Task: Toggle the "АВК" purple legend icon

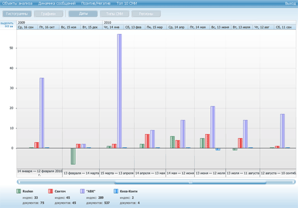Action: (x=82, y=191)
